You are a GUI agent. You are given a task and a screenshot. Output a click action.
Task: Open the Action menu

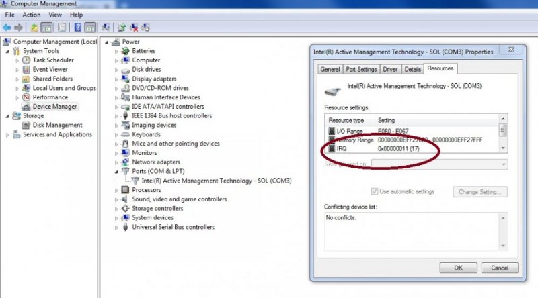coord(32,15)
